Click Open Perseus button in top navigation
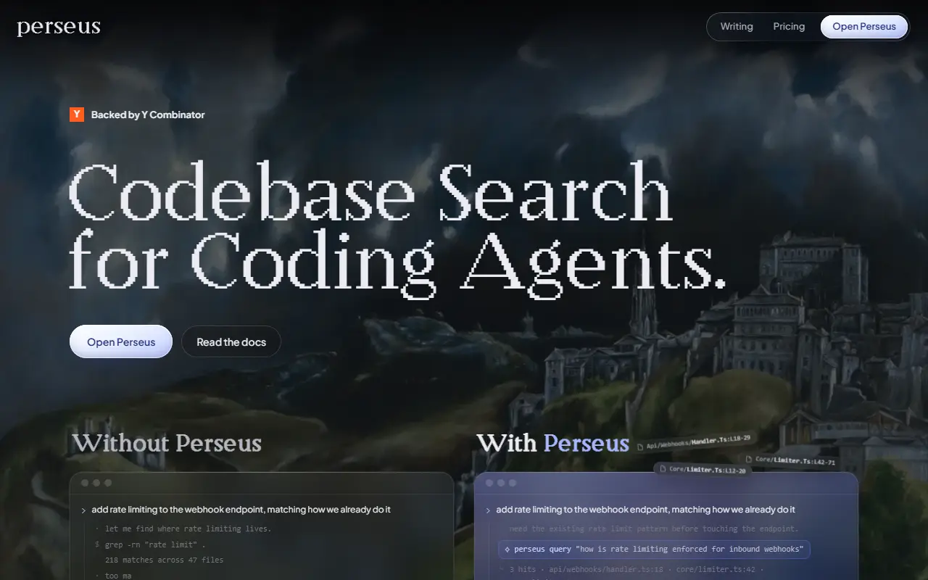Screen dimensions: 928x580 [864, 27]
